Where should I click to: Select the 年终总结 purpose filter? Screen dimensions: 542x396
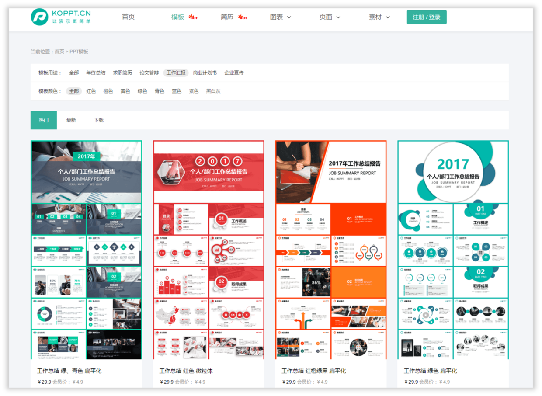[96, 73]
